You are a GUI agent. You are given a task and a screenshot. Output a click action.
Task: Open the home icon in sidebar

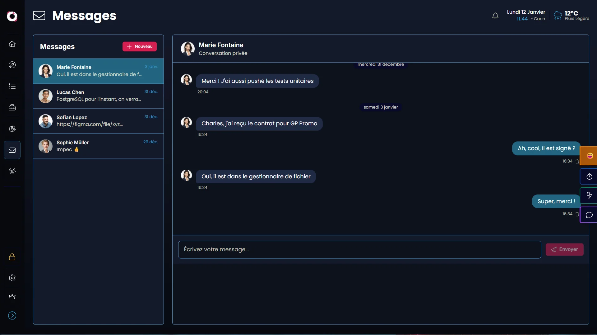tap(12, 44)
